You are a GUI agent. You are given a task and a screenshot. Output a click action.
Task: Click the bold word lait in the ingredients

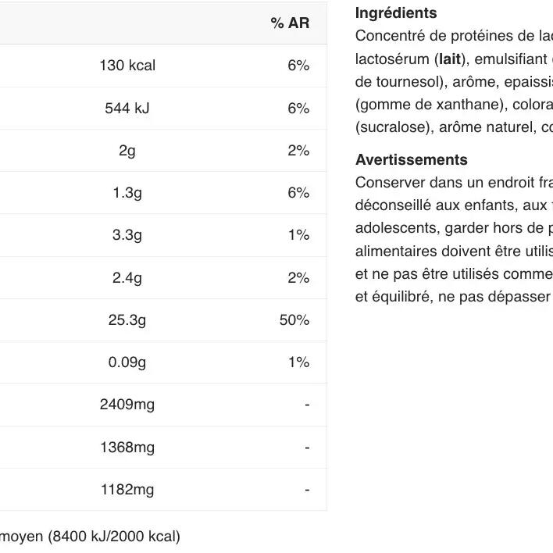450,59
